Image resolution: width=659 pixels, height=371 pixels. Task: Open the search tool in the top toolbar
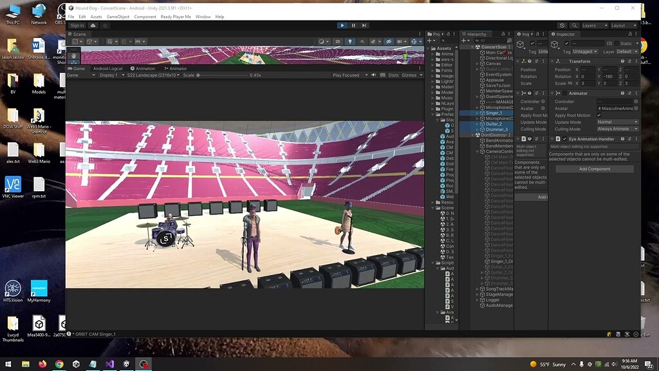coord(574,25)
